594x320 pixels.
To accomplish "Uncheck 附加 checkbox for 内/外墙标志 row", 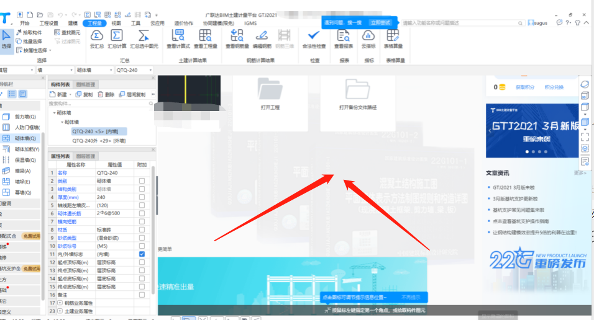I will 142,254.
